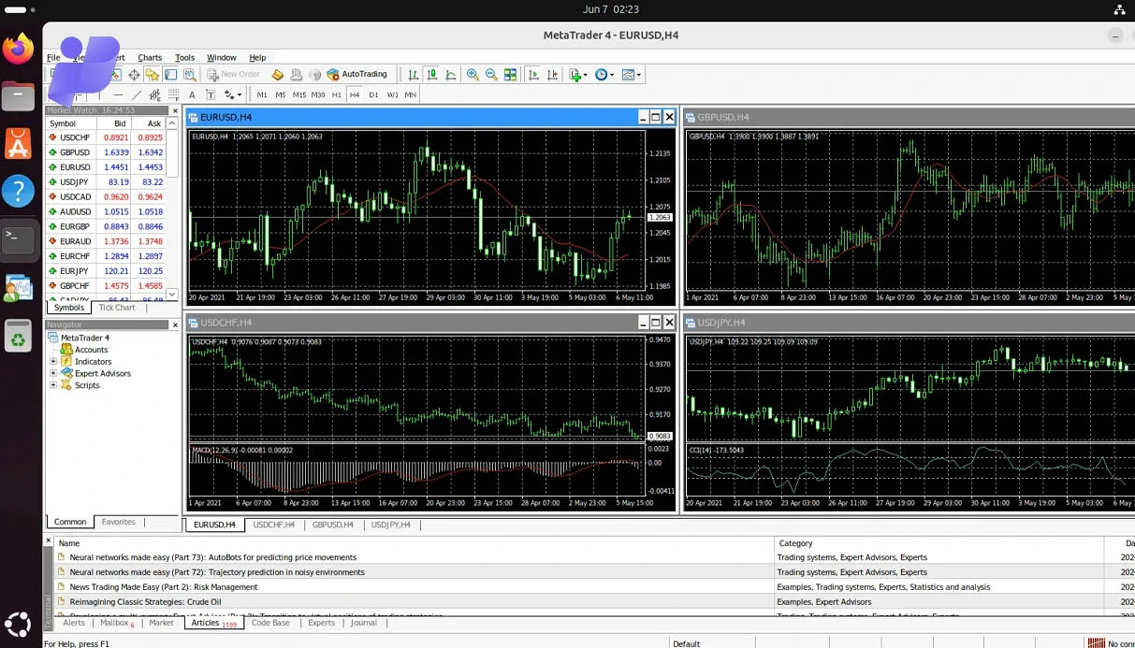The width and height of the screenshot is (1135, 648).
Task: Select the GBPUSD row in Market Watch
Action: point(107,152)
